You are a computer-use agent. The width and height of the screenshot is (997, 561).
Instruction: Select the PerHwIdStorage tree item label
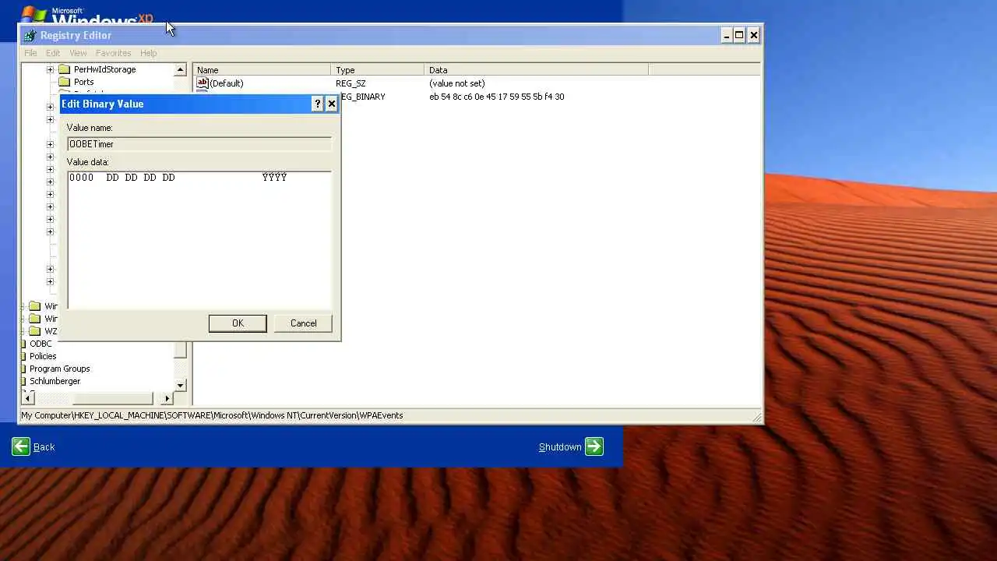[104, 69]
